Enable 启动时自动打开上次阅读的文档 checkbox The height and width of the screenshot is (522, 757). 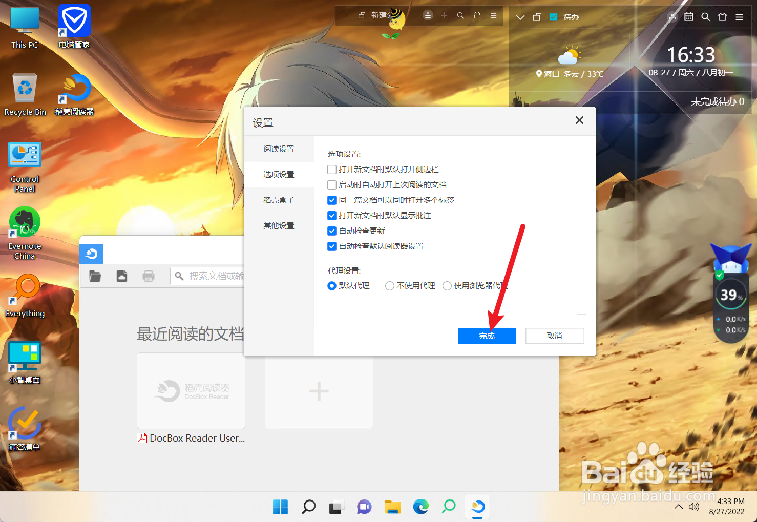tap(332, 185)
